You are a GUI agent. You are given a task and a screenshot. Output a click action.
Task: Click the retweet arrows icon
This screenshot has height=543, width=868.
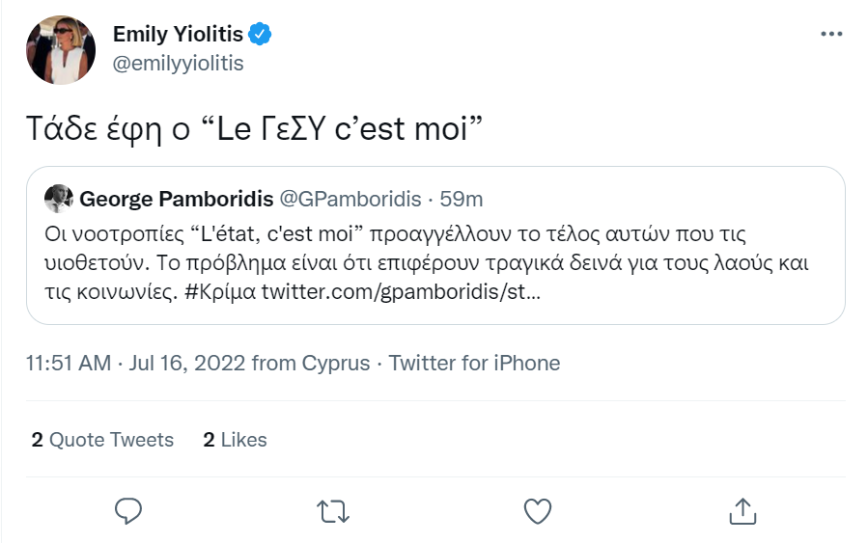[x=333, y=510]
